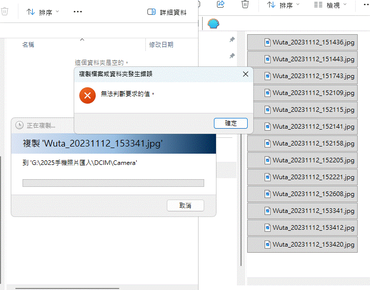Open 排序 dropdown in right window
Viewport: 370px width, 290px height.
283,5
